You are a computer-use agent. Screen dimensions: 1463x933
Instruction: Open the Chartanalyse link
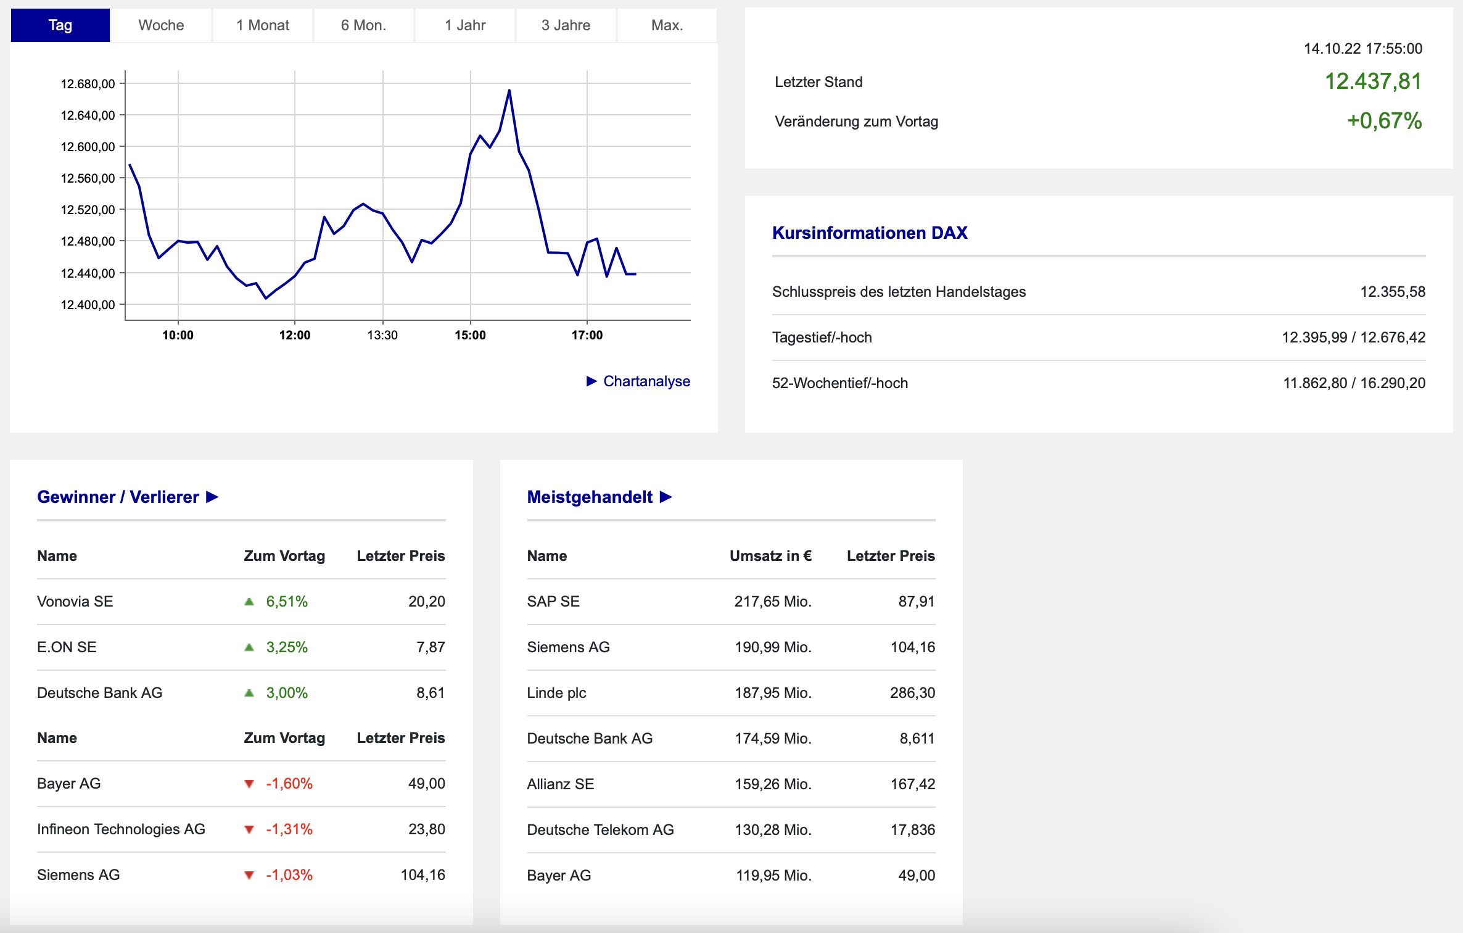[x=646, y=381]
